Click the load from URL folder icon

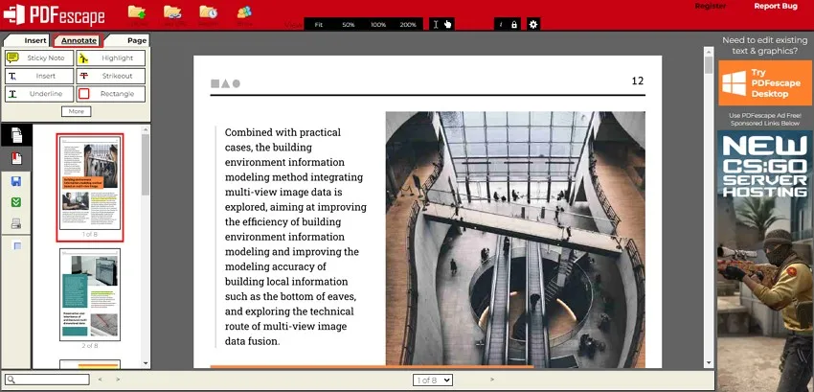pos(172,12)
